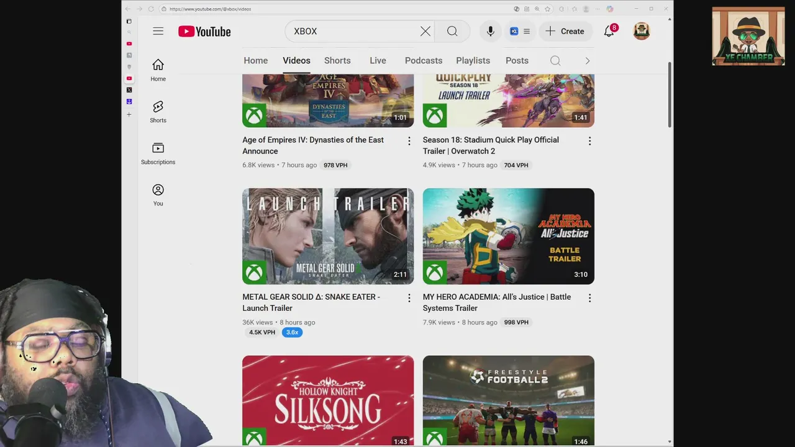Go forward in browser history

pos(139,9)
